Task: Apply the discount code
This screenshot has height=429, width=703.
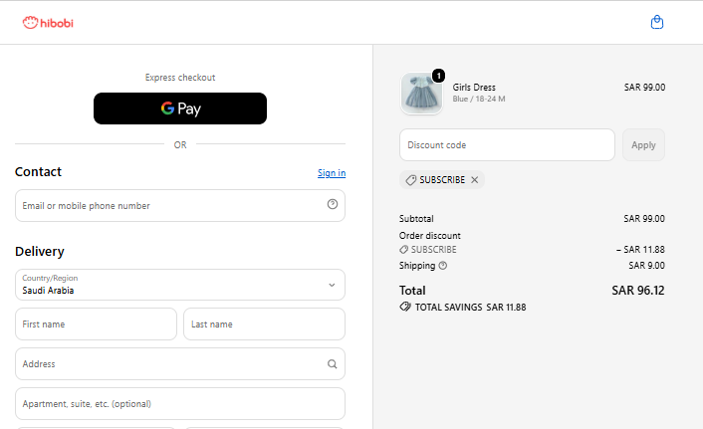Action: [643, 144]
